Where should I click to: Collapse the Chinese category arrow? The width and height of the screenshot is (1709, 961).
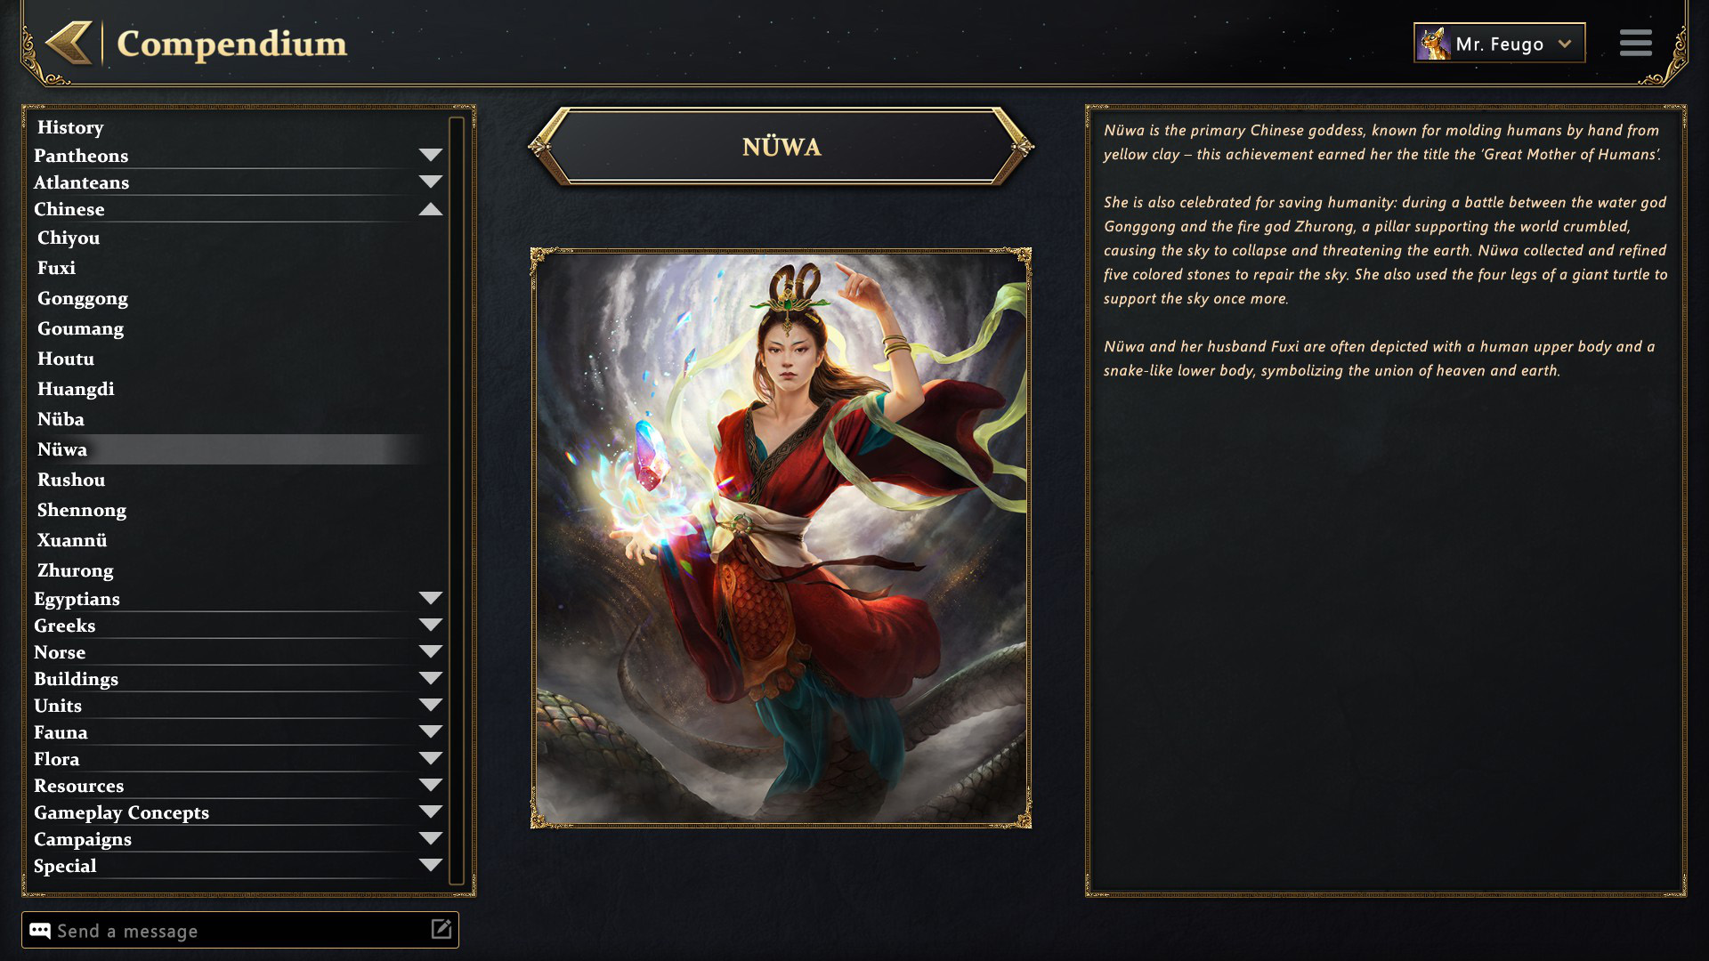tap(431, 209)
